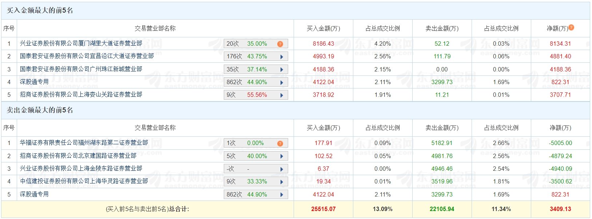Viewport: 592px width, 219px height.
Task: Click ratio 2.66% in 福州湖东路 row
Action: point(501,143)
